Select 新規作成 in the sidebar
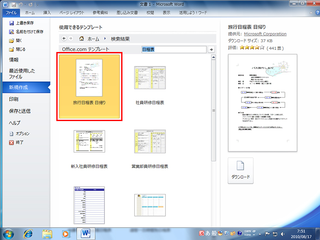 tap(26, 87)
